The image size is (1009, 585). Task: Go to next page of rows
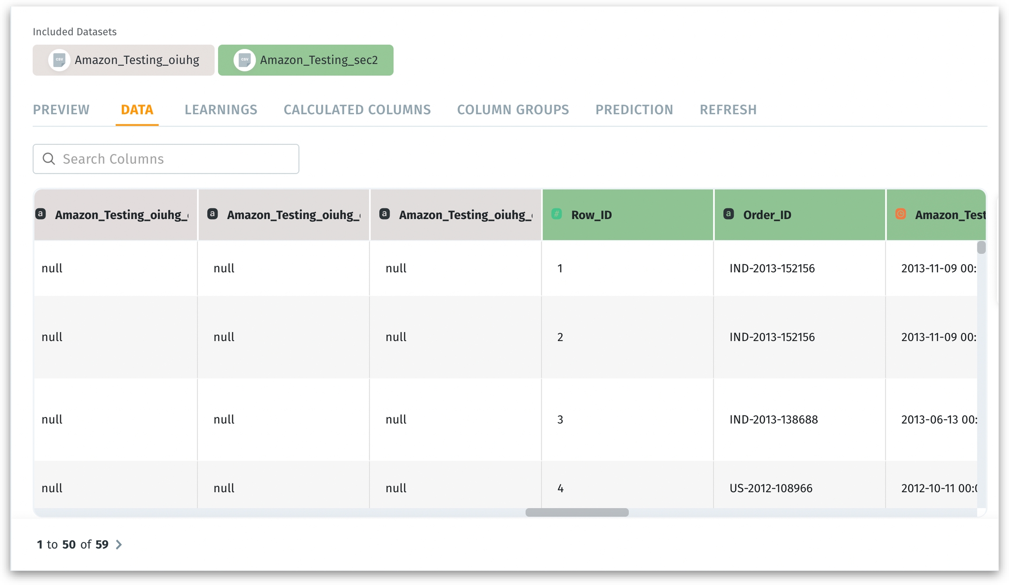119,544
